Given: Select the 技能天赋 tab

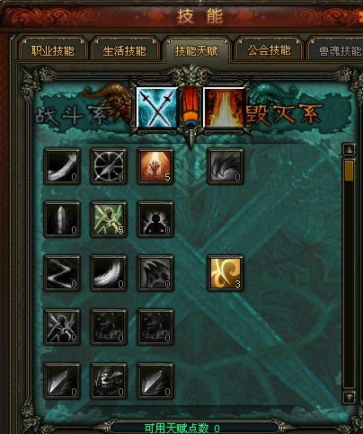Looking at the screenshot, I should tap(197, 49).
